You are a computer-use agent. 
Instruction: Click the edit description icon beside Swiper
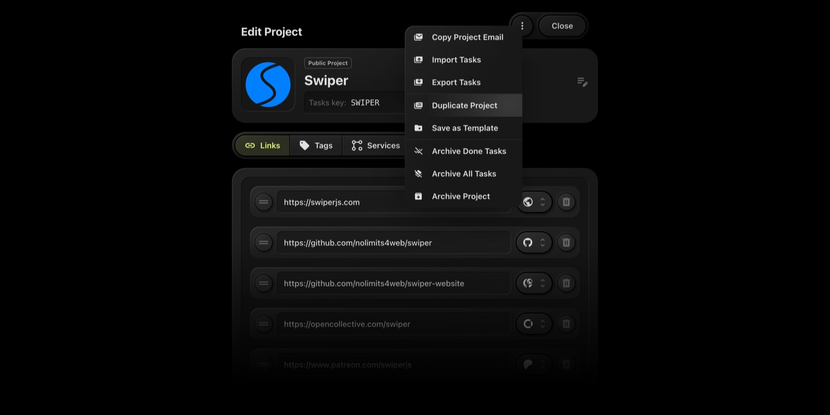582,82
